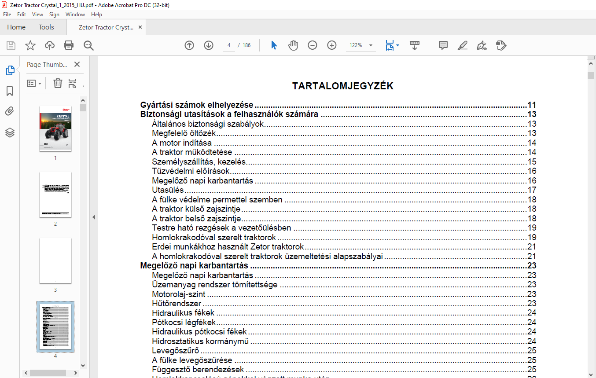Click the cloud upload icon
596x378 pixels.
click(49, 45)
